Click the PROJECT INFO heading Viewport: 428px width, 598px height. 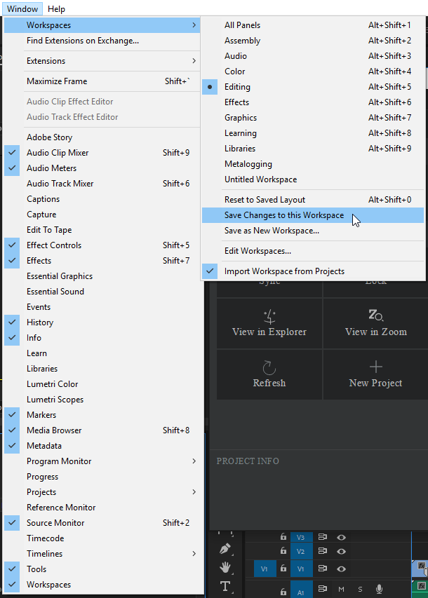coord(248,461)
